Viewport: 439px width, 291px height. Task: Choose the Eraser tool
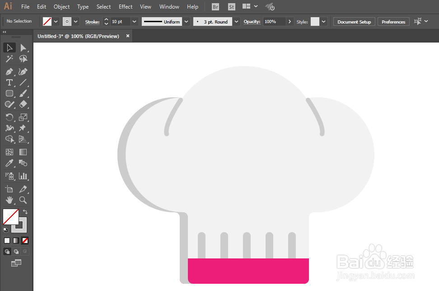[x=23, y=104]
